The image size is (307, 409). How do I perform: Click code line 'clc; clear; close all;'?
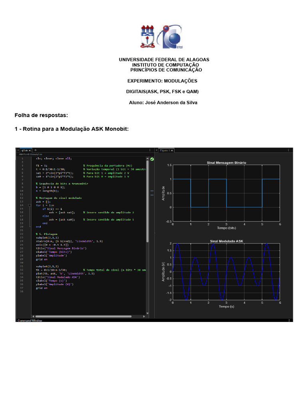[x=54, y=158]
